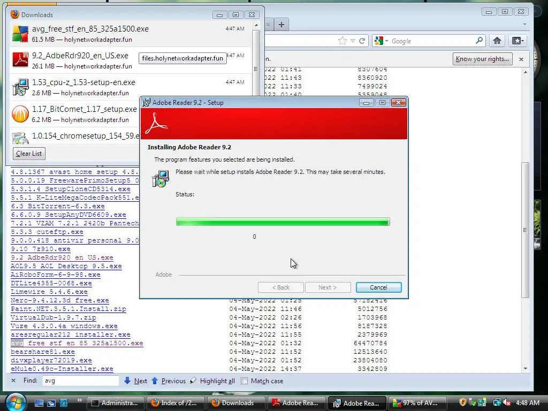Click the Find Previous up arrow

pos(155,380)
